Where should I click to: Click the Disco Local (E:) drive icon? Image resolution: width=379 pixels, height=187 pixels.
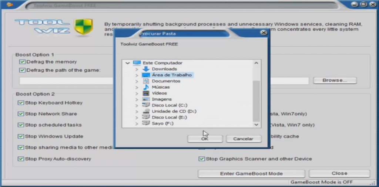pos(146,117)
